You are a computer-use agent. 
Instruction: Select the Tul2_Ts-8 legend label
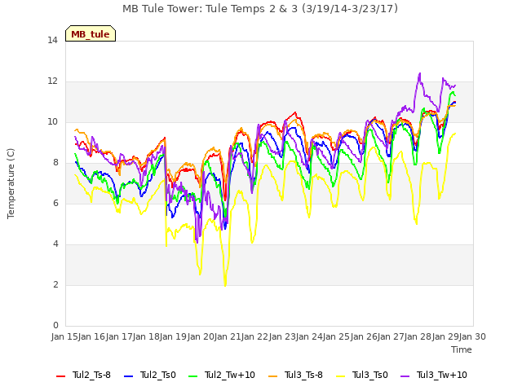91,375
